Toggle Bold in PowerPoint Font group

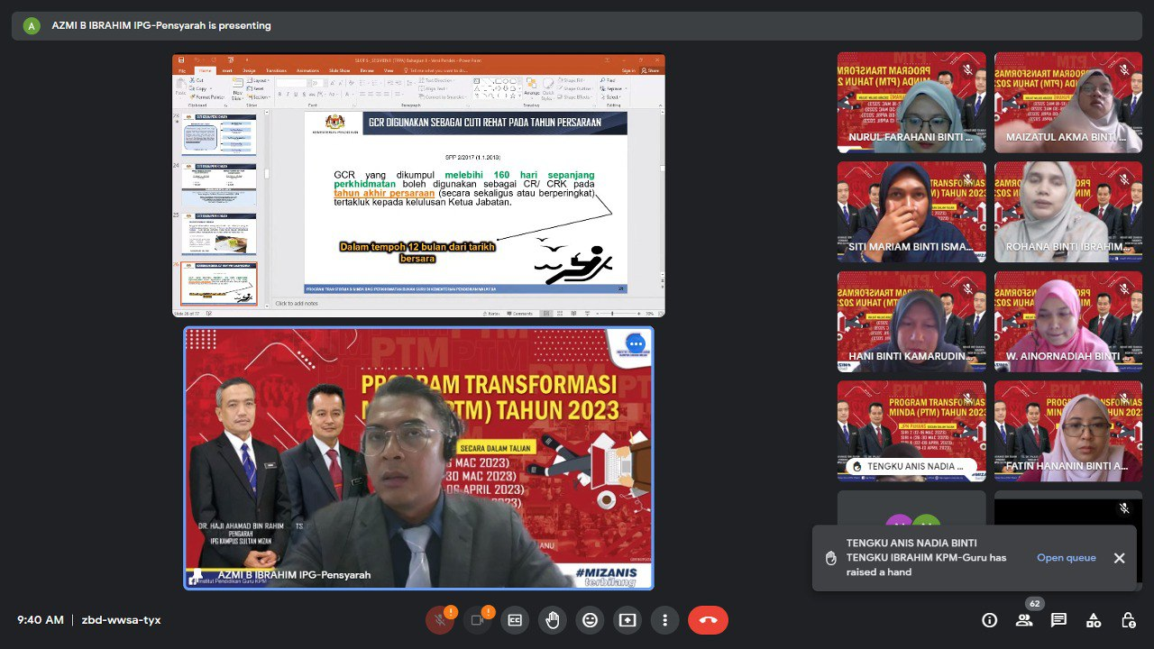[x=279, y=94]
